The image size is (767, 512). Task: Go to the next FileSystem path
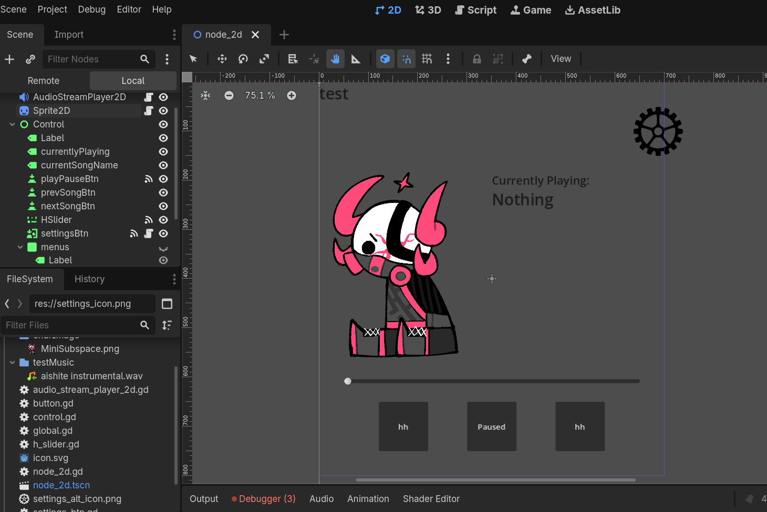click(20, 304)
